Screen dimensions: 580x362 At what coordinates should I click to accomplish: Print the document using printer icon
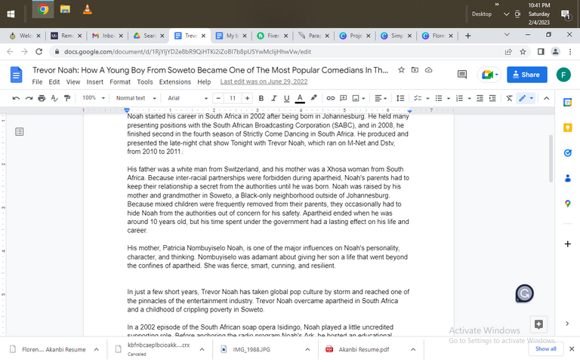point(42,98)
